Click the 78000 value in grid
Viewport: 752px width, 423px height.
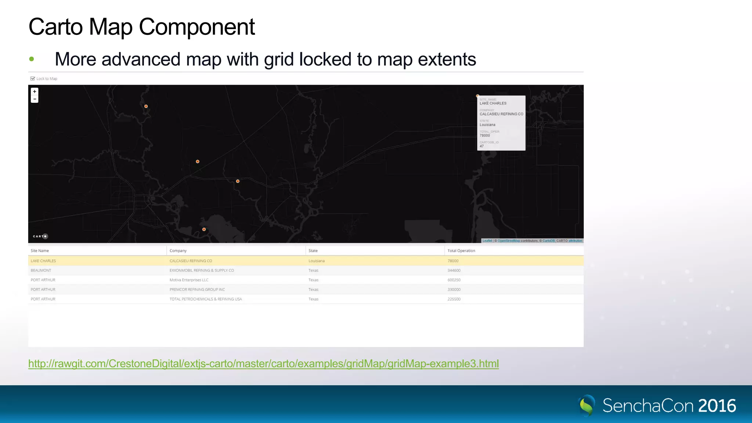pyautogui.click(x=453, y=261)
